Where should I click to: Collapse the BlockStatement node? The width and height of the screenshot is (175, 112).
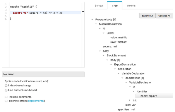(x=104, y=55)
